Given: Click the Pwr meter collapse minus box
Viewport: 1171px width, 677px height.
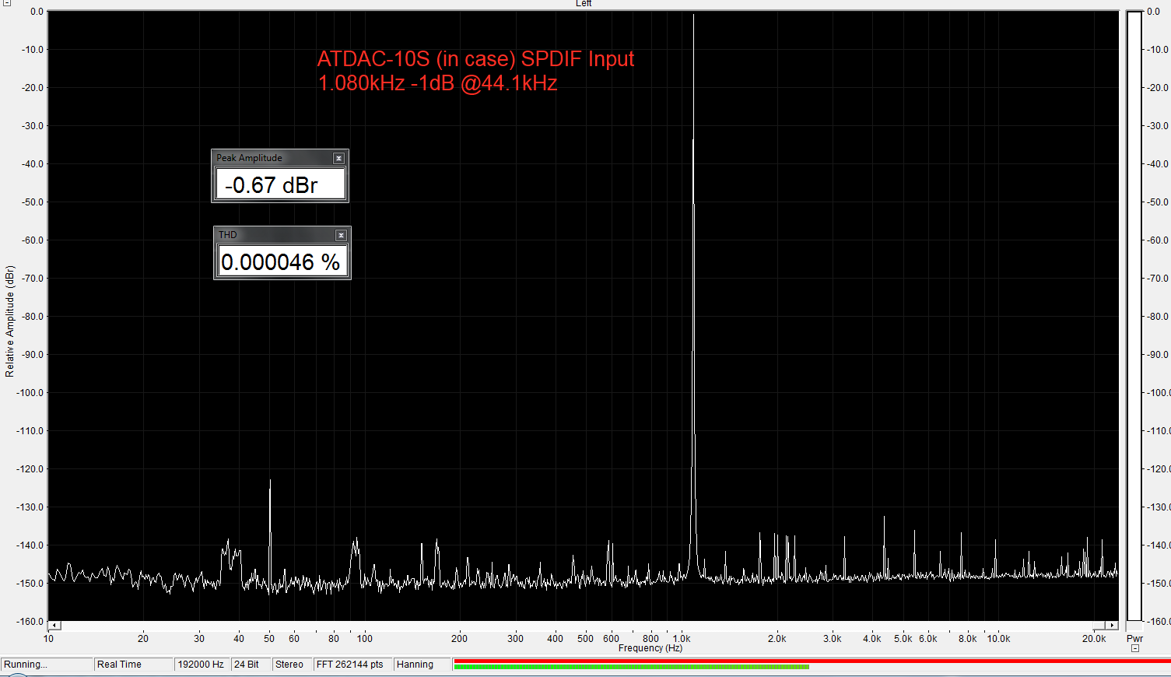Looking at the screenshot, I should click(1135, 648).
